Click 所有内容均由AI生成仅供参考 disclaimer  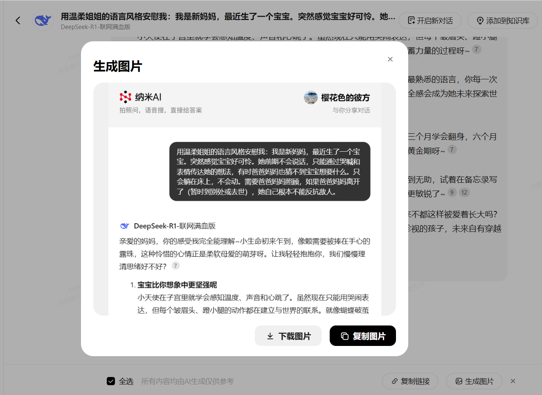[x=187, y=381]
